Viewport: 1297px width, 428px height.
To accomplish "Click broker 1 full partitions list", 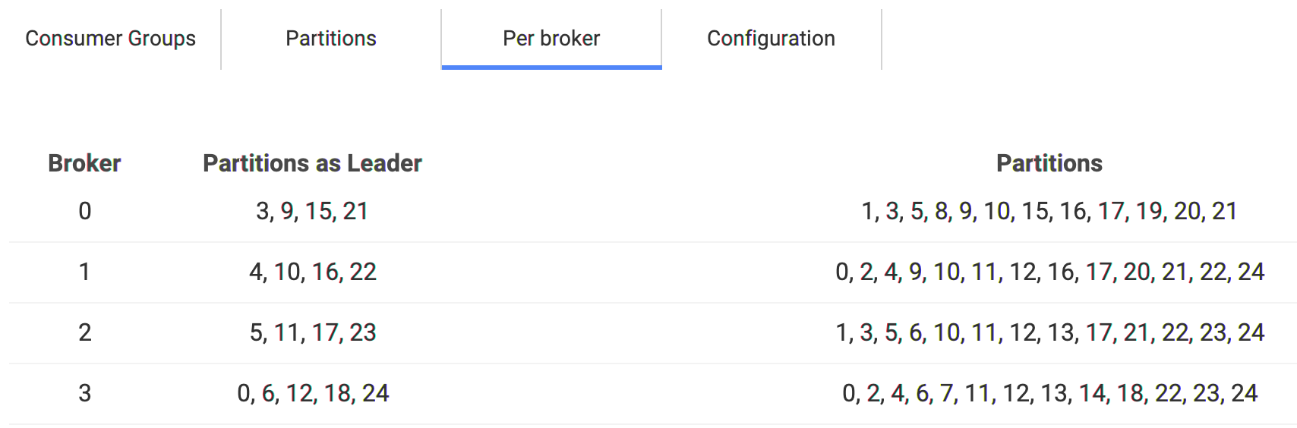I will pyautogui.click(x=1049, y=272).
